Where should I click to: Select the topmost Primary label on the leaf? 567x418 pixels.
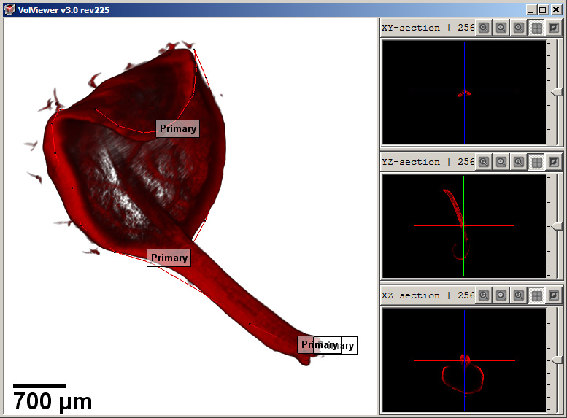pyautogui.click(x=177, y=128)
